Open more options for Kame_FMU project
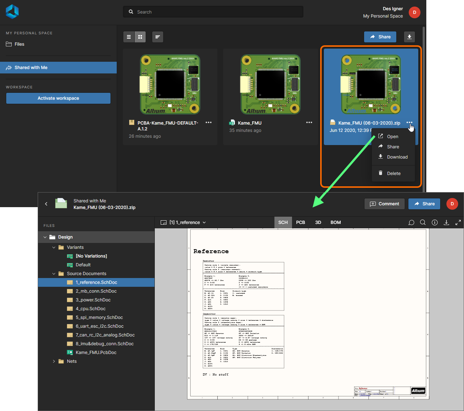 tap(309, 123)
